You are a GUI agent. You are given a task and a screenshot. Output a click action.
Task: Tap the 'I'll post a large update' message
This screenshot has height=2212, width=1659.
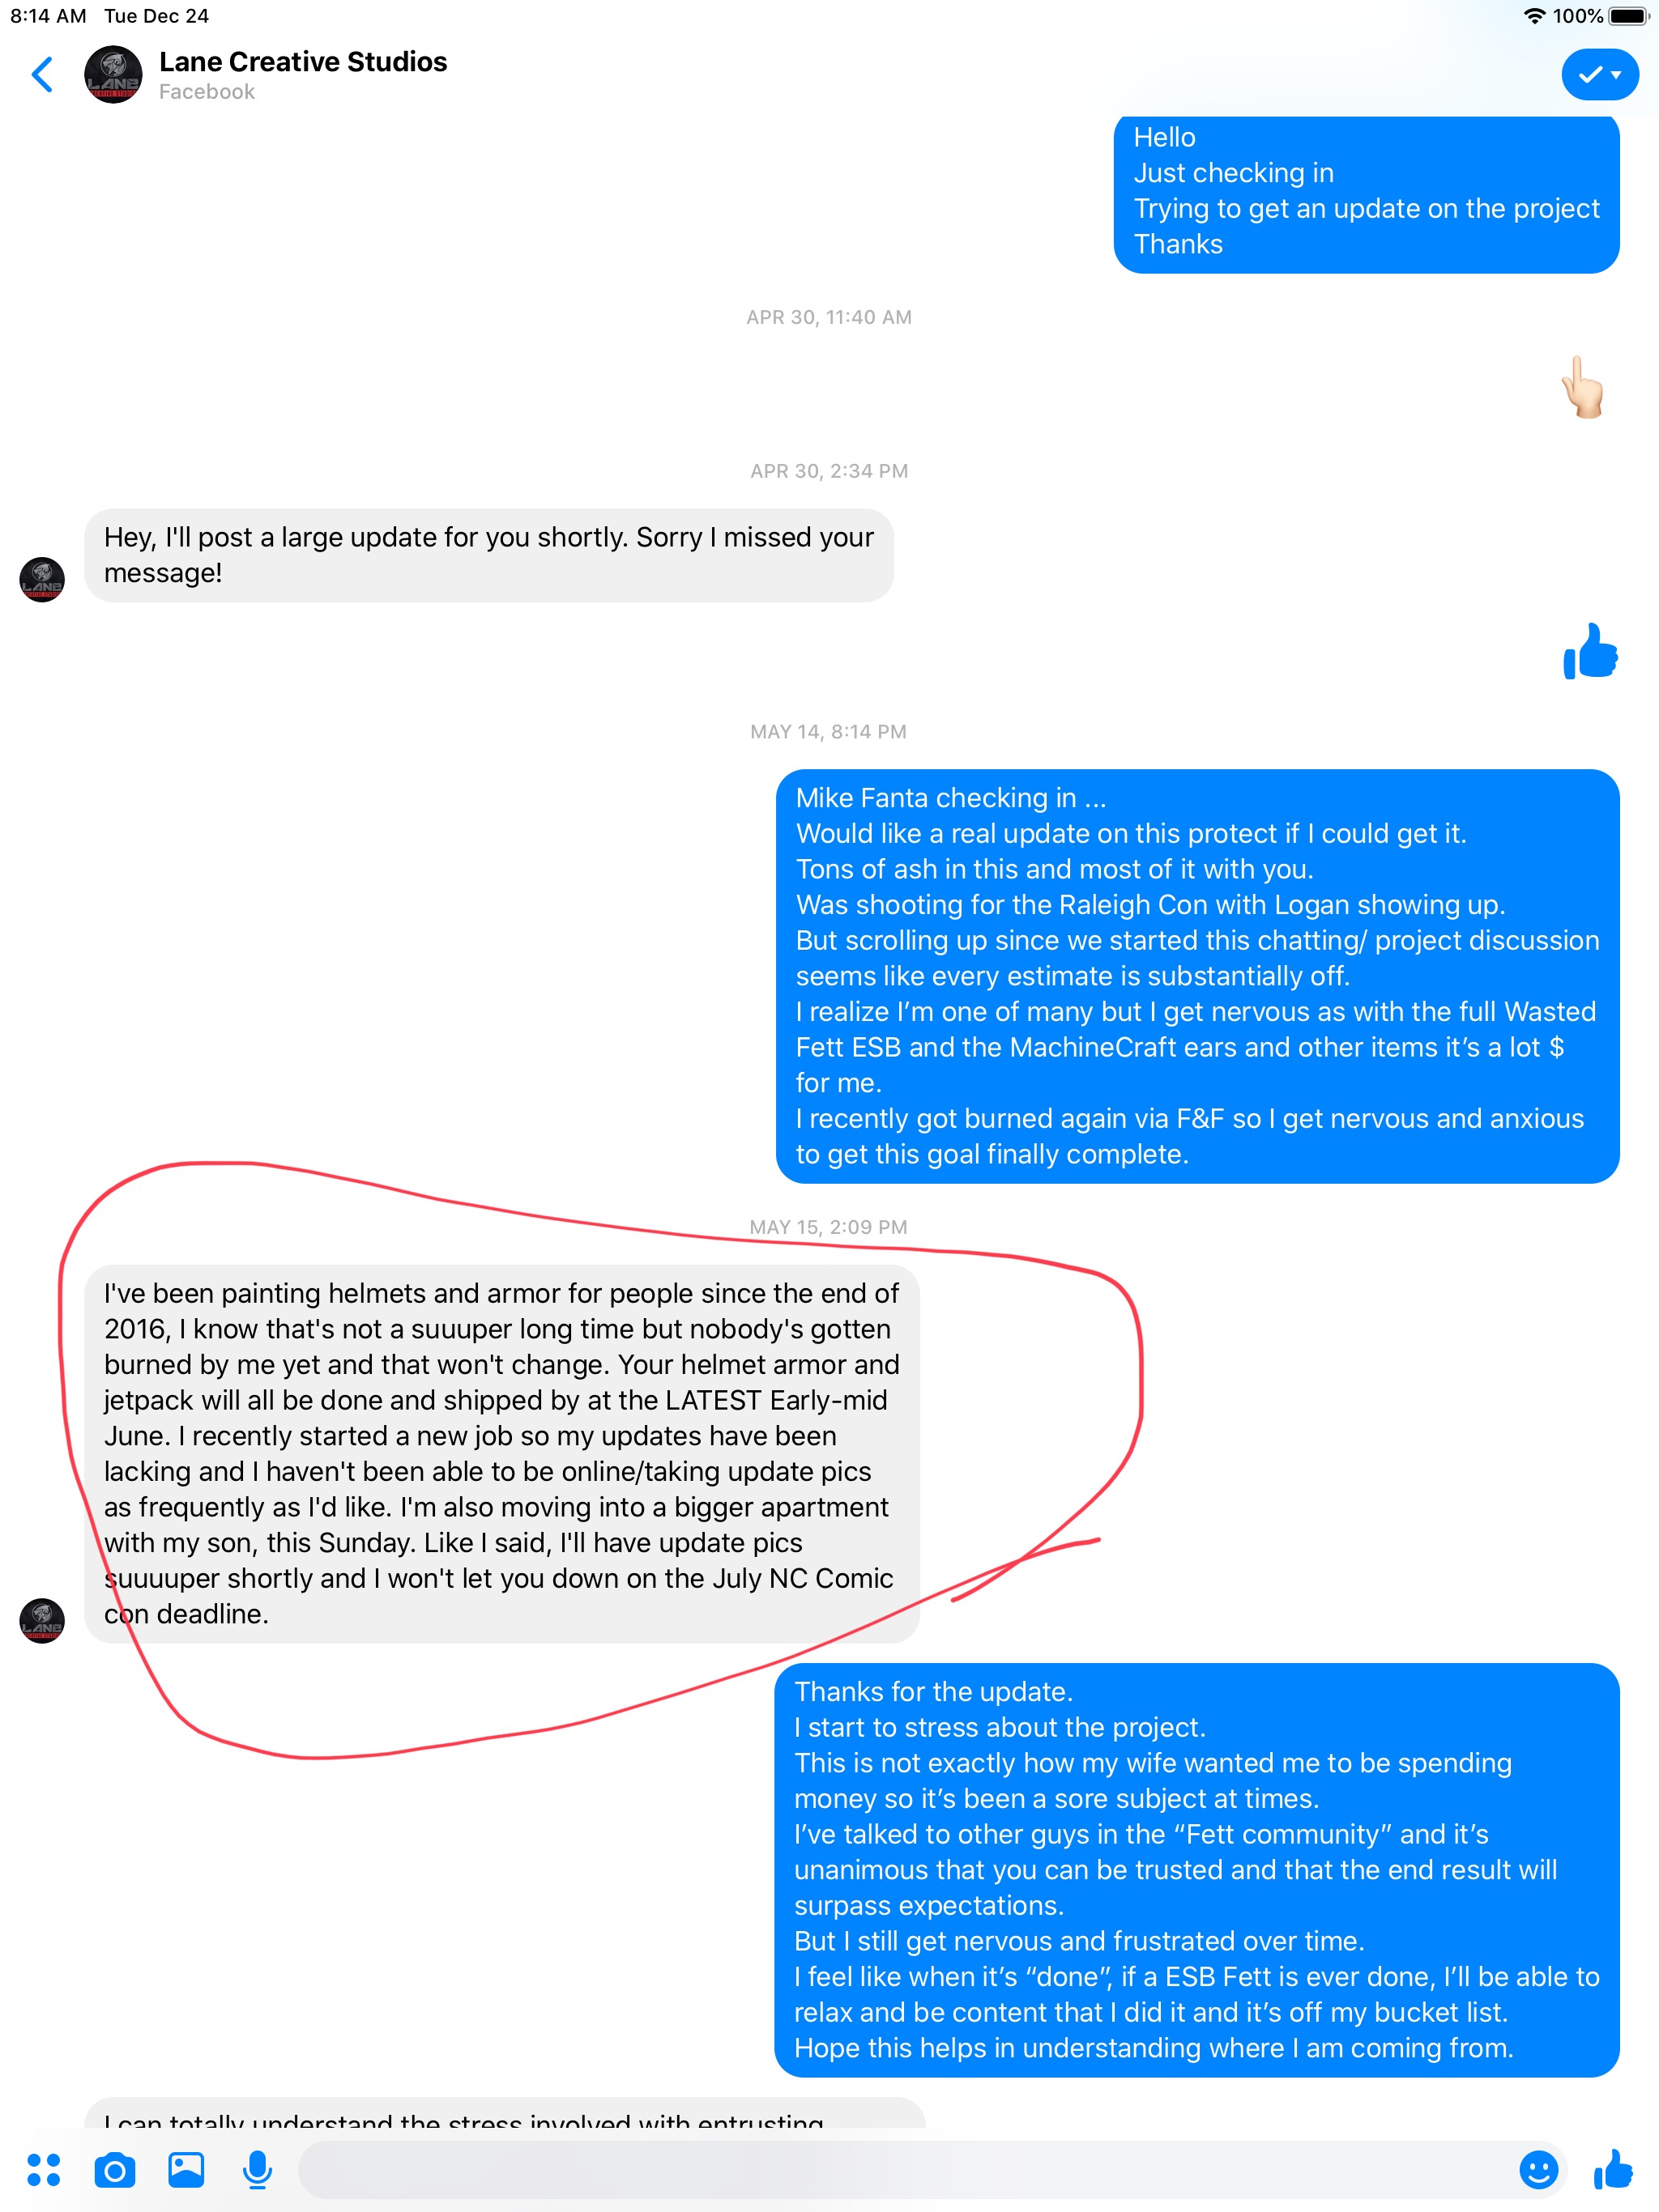[x=489, y=555]
